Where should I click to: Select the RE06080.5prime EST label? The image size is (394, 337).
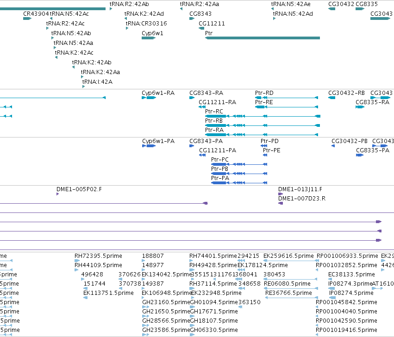click(x=287, y=284)
